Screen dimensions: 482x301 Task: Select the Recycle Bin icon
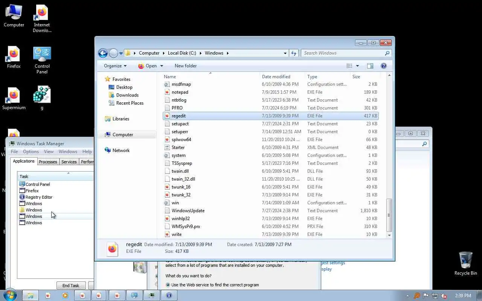point(466,263)
